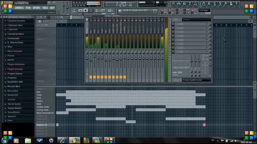Click the Main automation pattern label
Viewport: 257px width, 144px height.
45,113
